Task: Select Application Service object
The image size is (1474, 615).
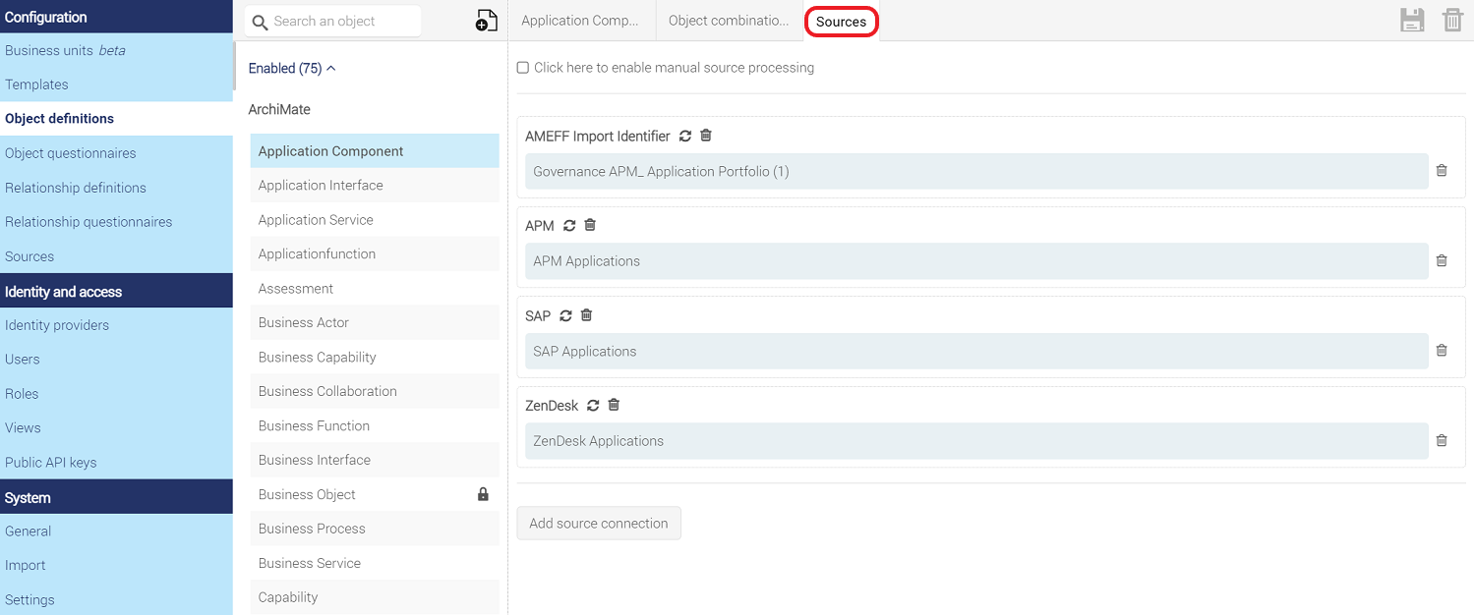Action: point(375,220)
